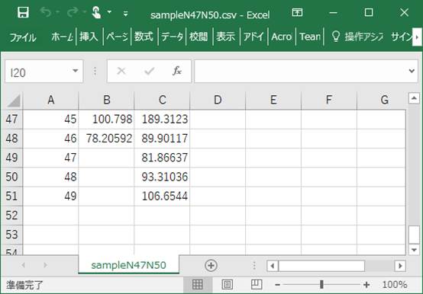Click the サインイン link

point(402,37)
